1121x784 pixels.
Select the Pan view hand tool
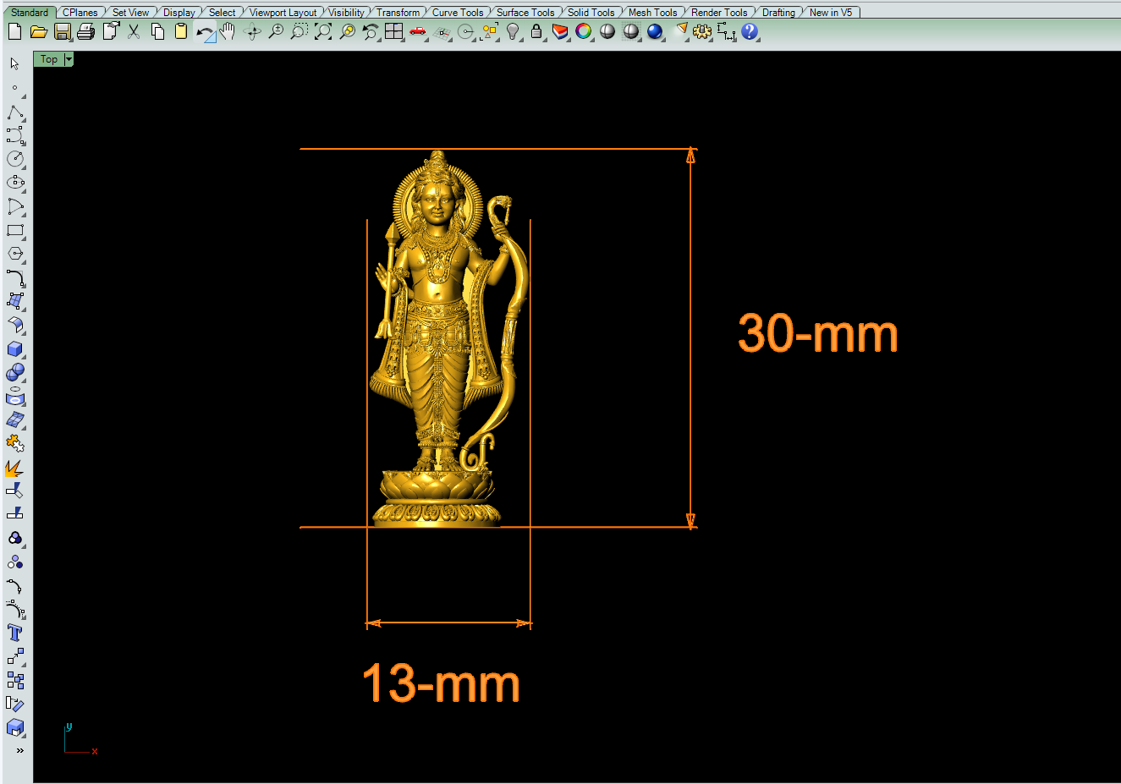[228, 32]
